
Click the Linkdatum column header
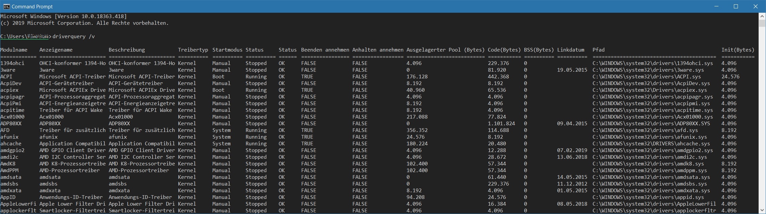pos(571,50)
